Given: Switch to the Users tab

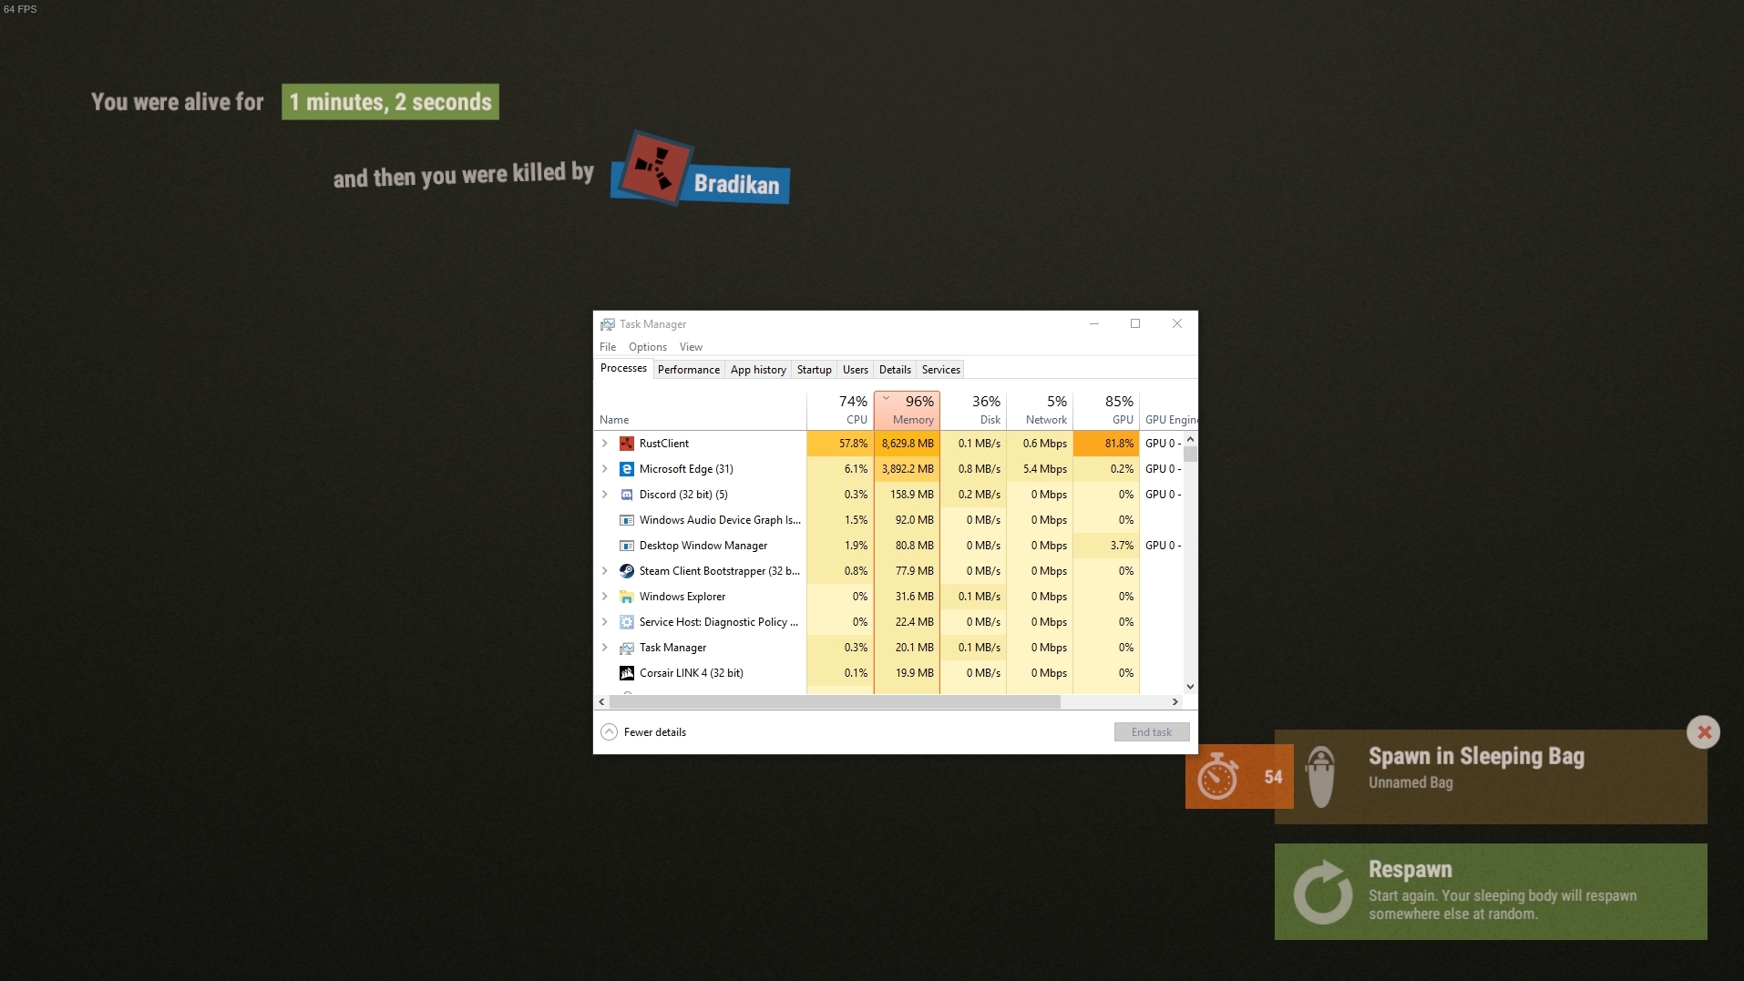Looking at the screenshot, I should tap(856, 370).
